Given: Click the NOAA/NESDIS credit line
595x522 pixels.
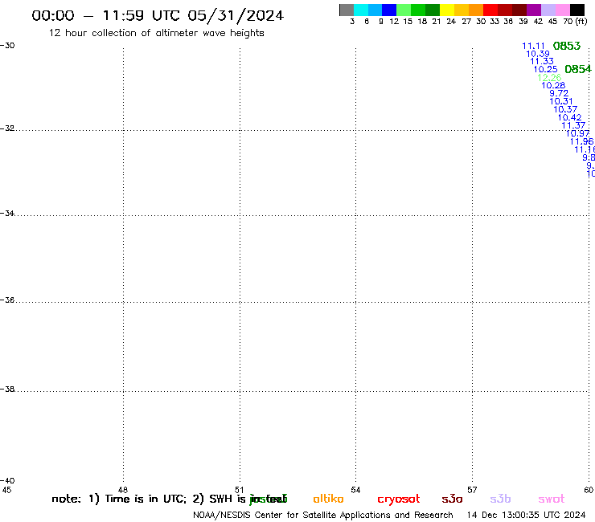Looking at the screenshot, I should click(x=323, y=516).
